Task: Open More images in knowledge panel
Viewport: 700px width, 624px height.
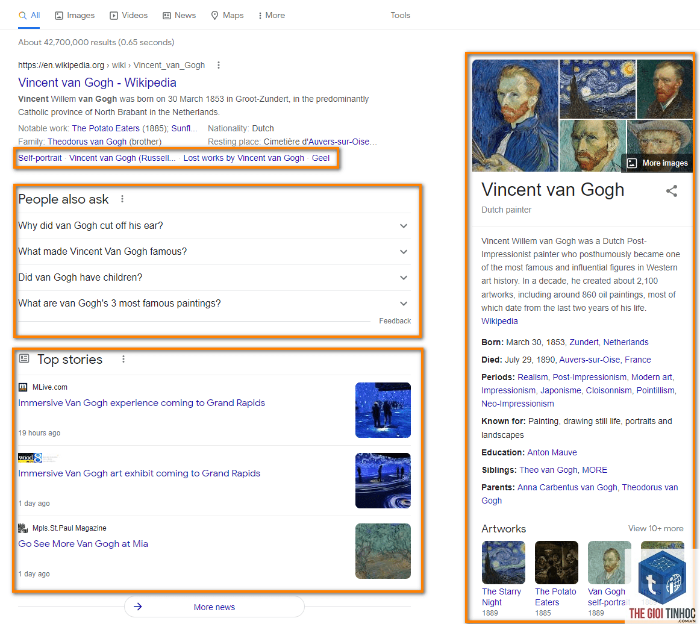Action: click(658, 163)
